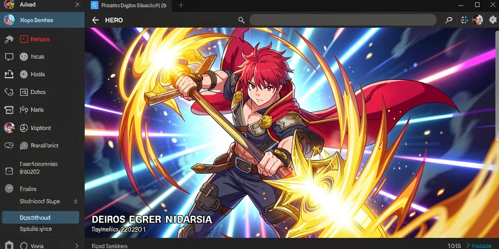499x249 pixels.
Task: Click the magnifier icon left of search bar
Action: (241, 20)
